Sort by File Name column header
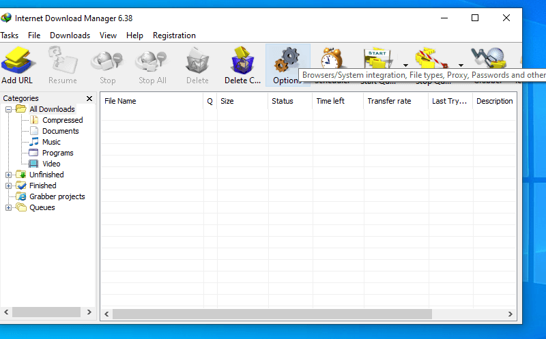 pyautogui.click(x=152, y=101)
